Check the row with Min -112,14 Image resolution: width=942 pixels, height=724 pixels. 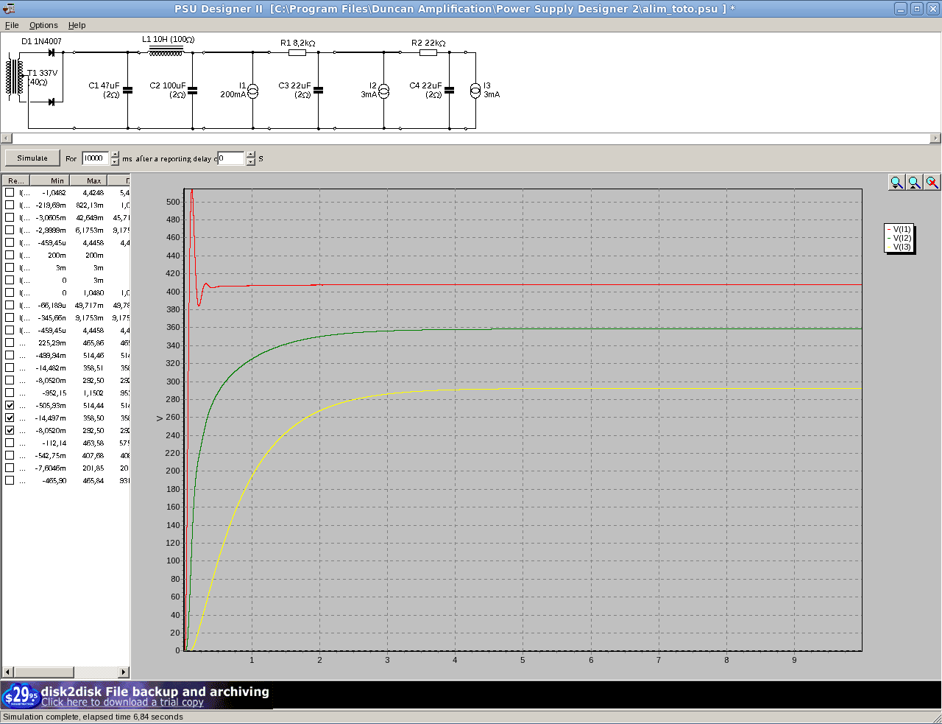(10, 443)
